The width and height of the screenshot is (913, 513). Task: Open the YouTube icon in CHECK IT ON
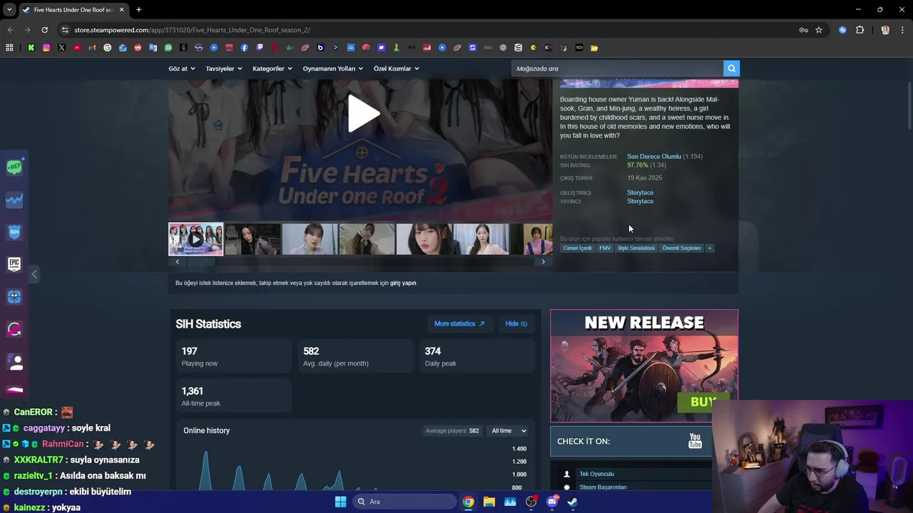[x=695, y=441]
